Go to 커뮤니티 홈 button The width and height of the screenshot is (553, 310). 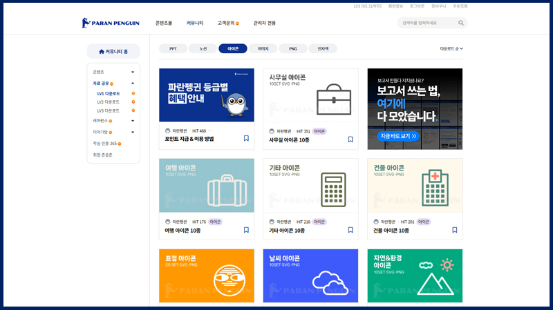point(113,51)
